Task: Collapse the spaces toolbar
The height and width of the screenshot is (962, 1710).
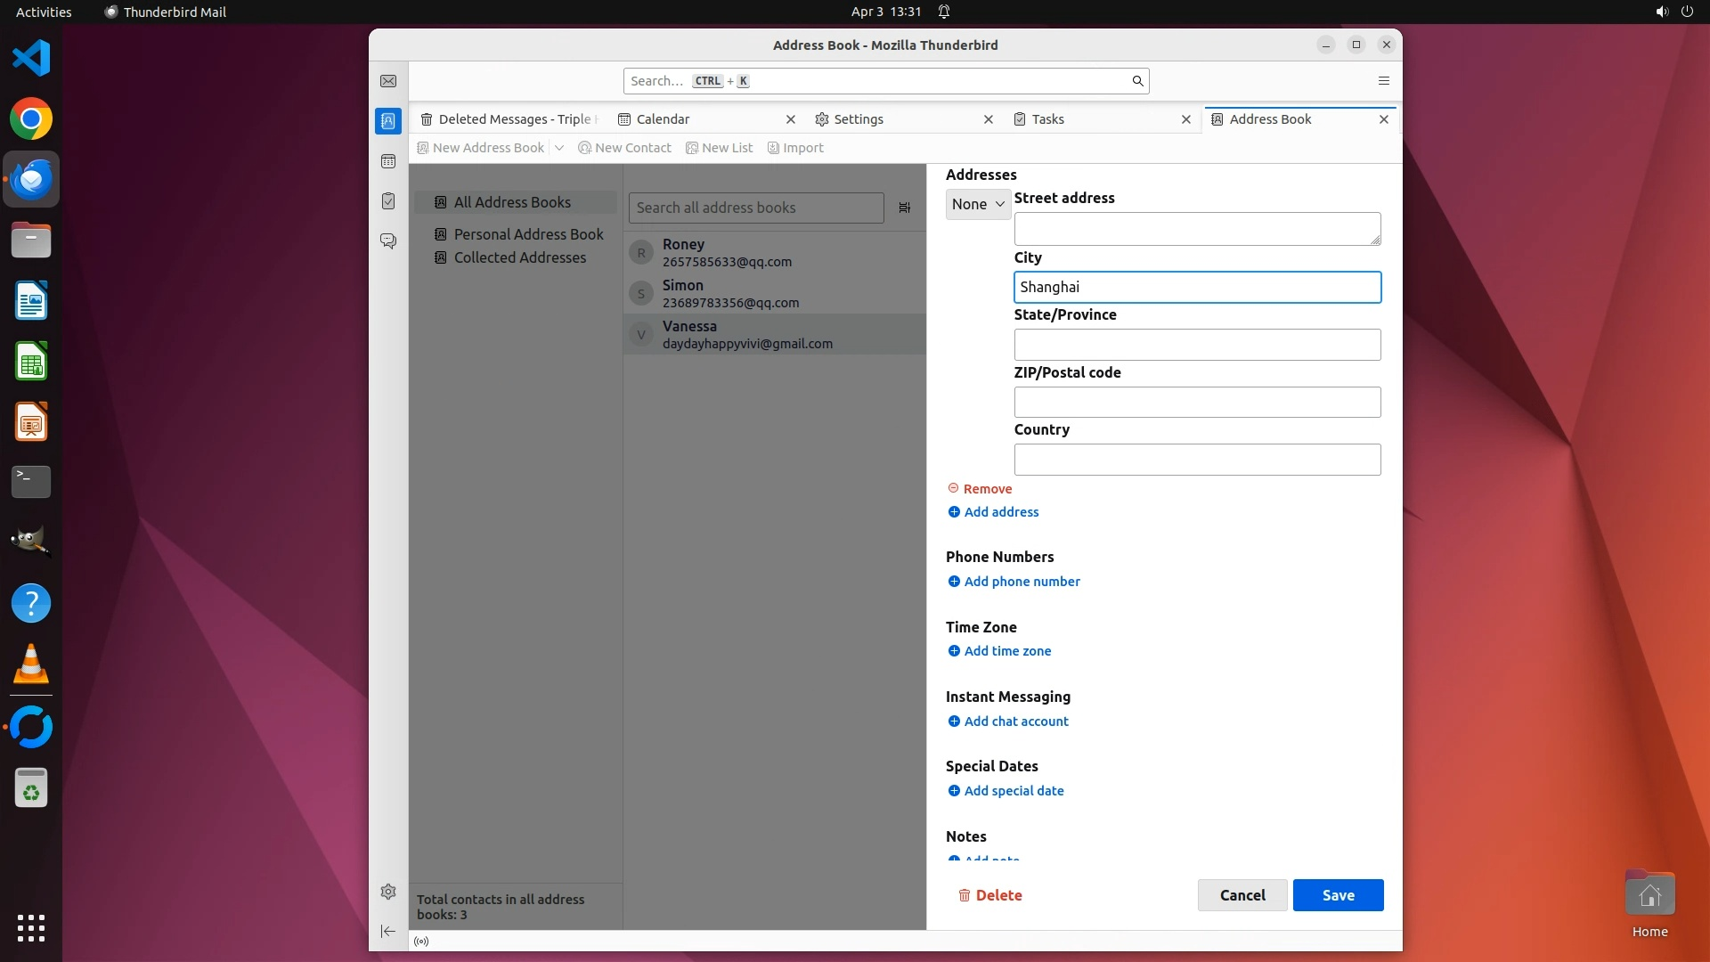Action: click(388, 931)
